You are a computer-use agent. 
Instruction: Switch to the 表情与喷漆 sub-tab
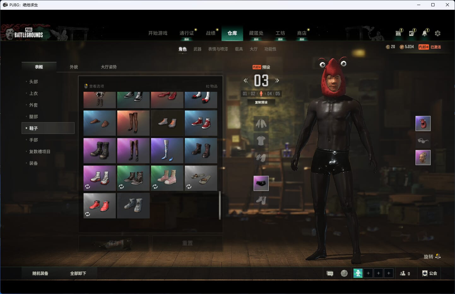pos(218,49)
